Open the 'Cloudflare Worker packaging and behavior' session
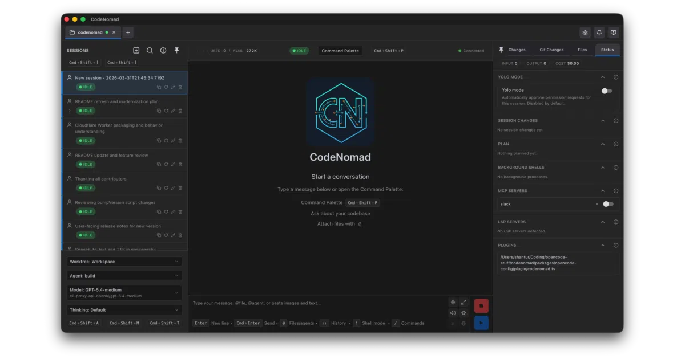 pyautogui.click(x=124, y=133)
